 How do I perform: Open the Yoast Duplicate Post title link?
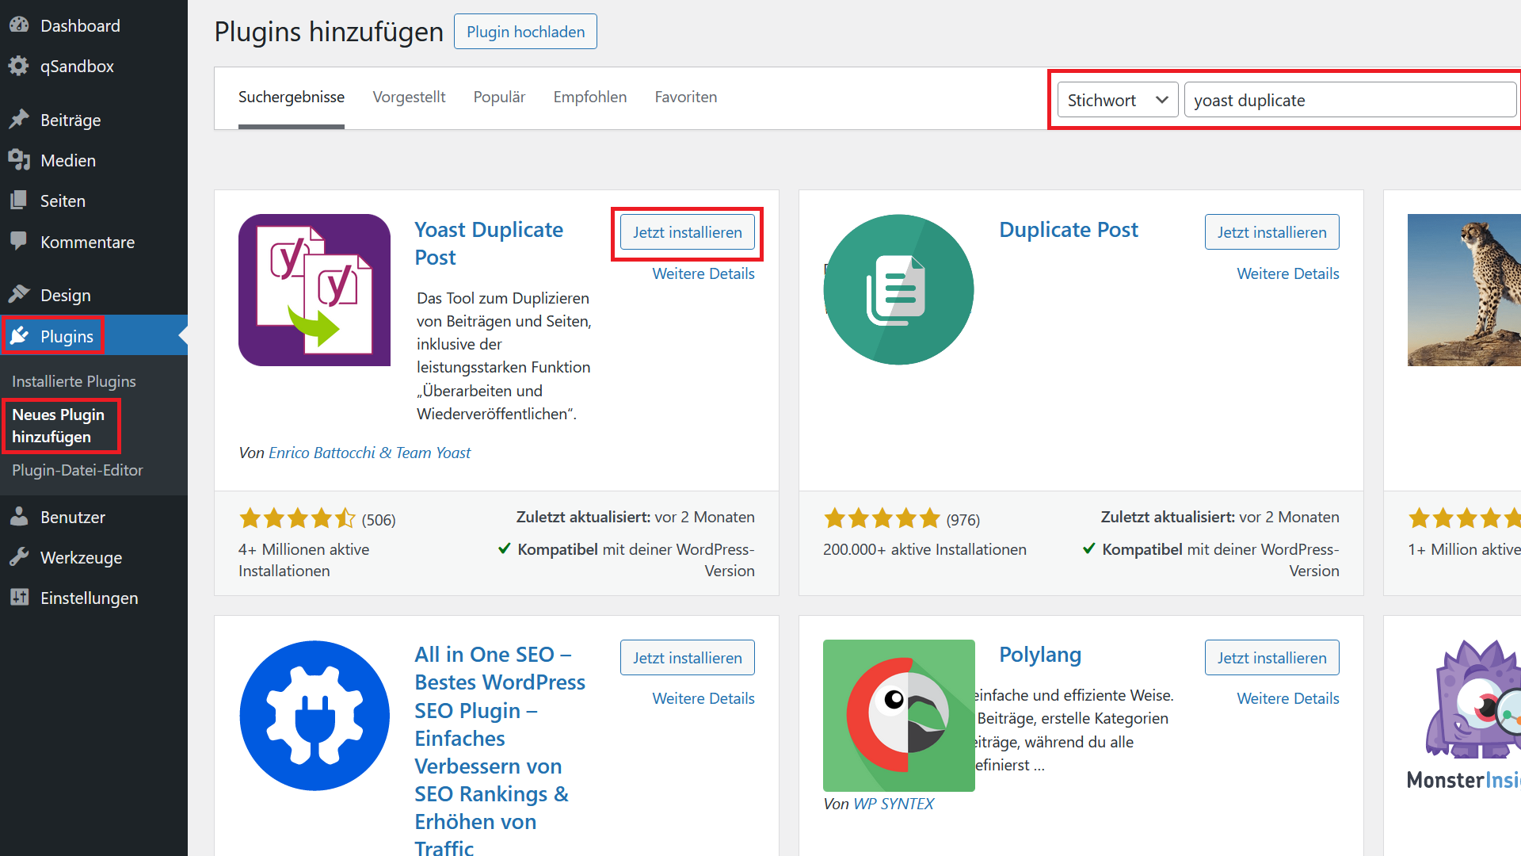[x=489, y=243]
